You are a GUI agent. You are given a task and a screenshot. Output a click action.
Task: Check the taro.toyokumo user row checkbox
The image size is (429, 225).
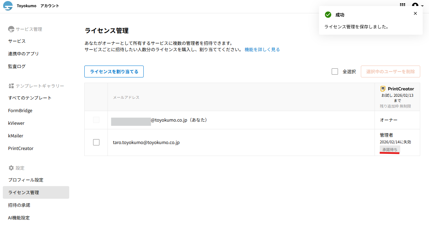tap(96, 142)
